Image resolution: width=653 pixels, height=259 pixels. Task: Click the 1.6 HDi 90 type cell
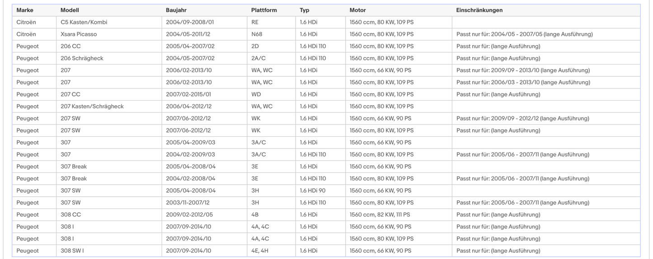click(320, 190)
